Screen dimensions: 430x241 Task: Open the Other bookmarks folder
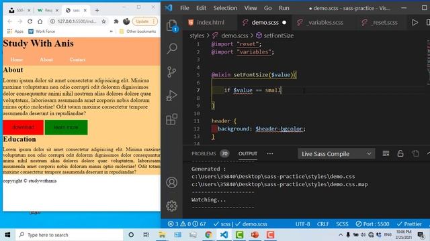[x=138, y=31]
